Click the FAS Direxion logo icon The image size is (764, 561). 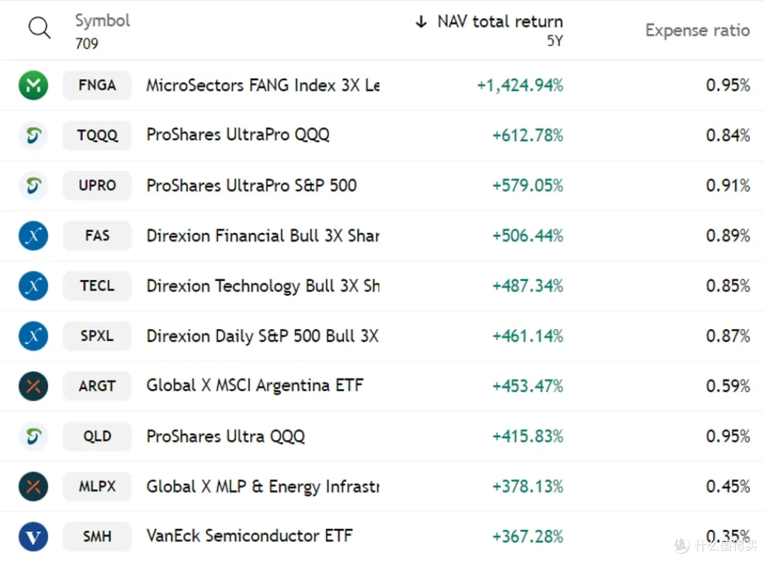pos(33,236)
